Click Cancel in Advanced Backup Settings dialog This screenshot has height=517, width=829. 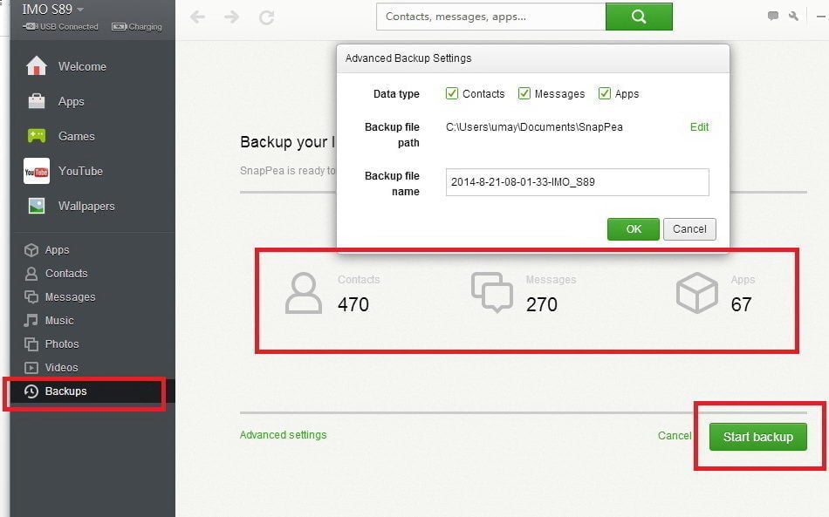pyautogui.click(x=689, y=229)
